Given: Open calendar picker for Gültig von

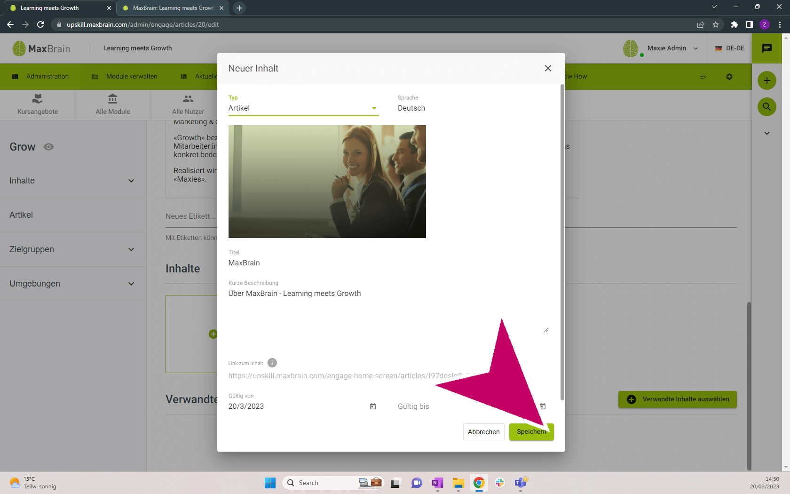Looking at the screenshot, I should [x=373, y=406].
